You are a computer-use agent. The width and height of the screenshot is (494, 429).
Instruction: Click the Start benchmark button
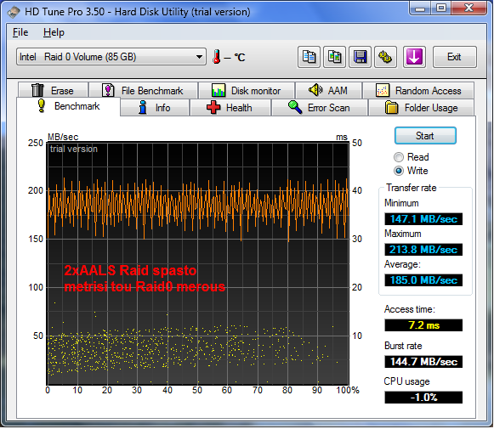click(425, 136)
